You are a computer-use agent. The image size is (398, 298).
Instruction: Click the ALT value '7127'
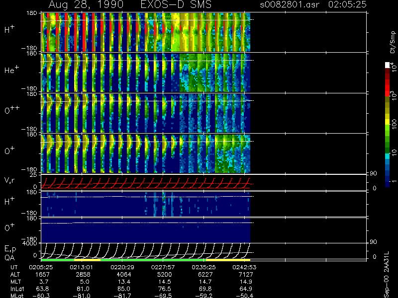[x=246, y=275]
